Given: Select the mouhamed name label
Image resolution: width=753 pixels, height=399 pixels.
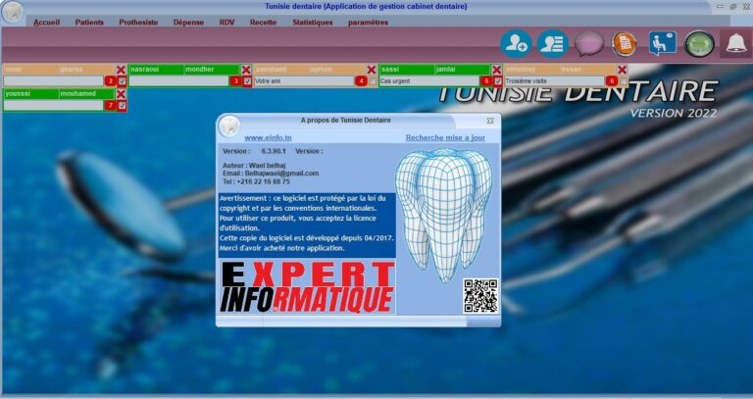Looking at the screenshot, I should 86,94.
